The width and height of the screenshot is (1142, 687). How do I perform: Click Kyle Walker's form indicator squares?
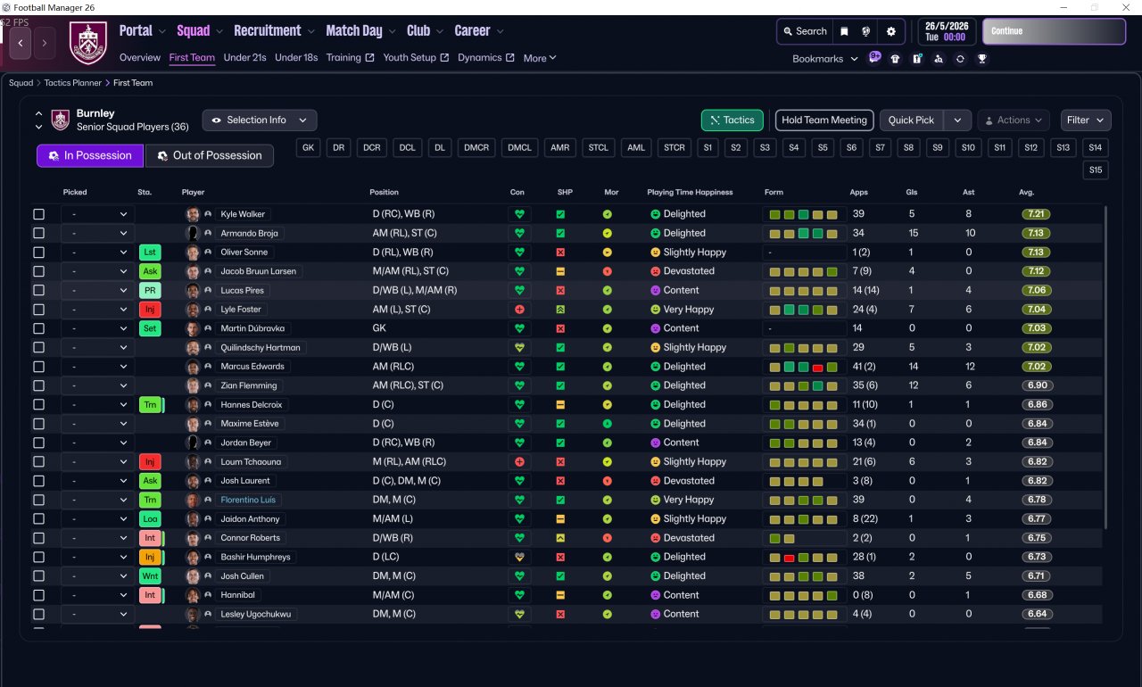pos(804,214)
